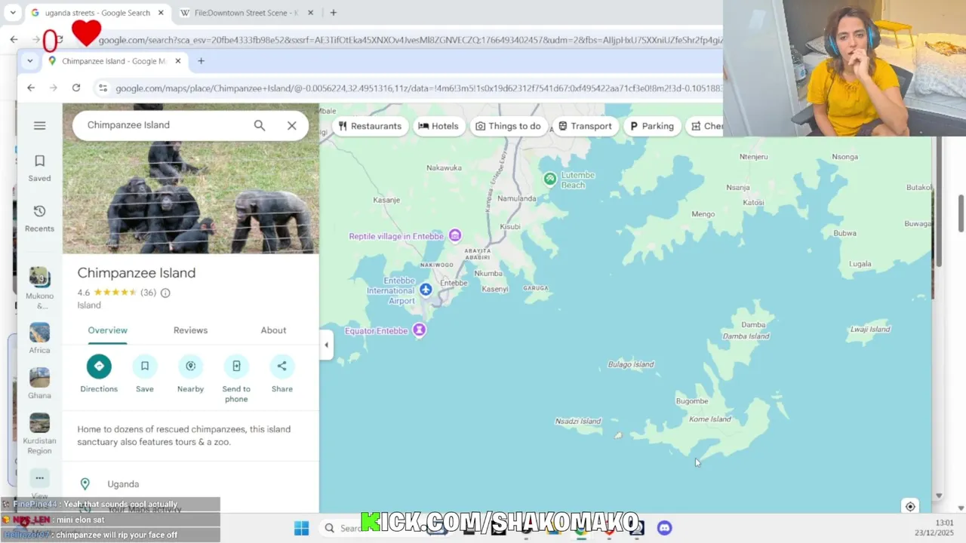The width and height of the screenshot is (966, 543).
Task: Click the site info icon in Maps address bar
Action: click(x=103, y=88)
